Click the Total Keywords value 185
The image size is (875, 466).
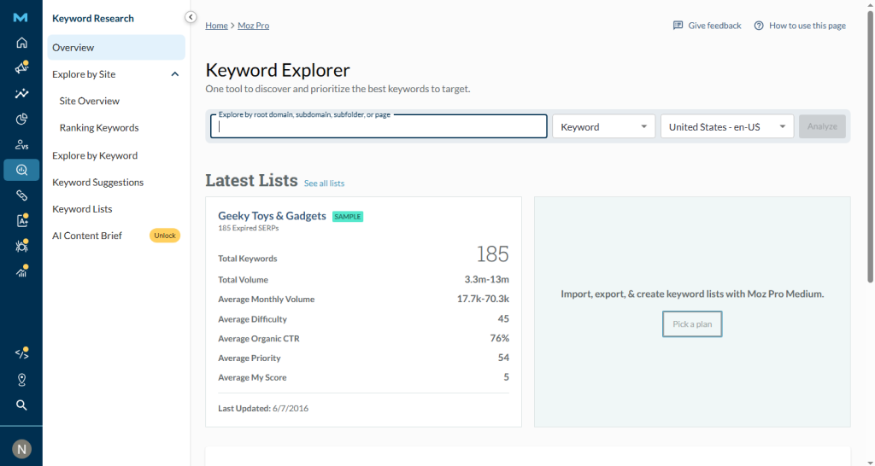(x=492, y=254)
